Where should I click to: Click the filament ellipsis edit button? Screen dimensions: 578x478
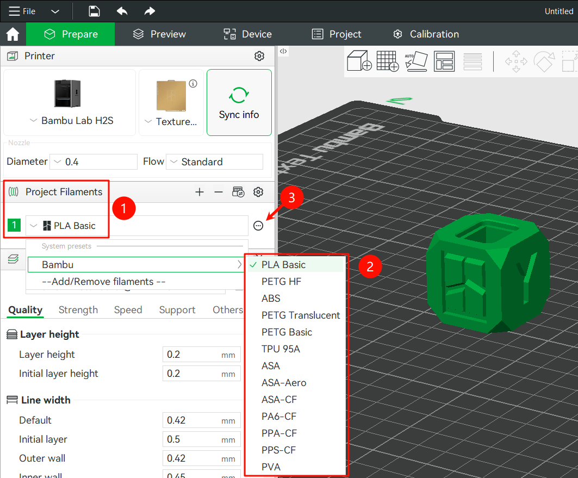[258, 226]
